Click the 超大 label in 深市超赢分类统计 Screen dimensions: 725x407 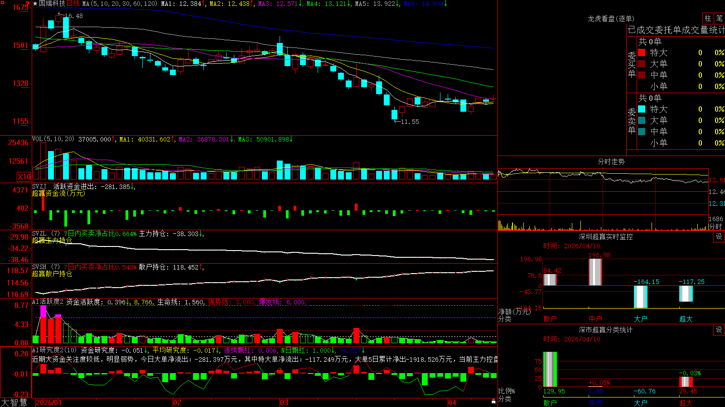coord(686,403)
